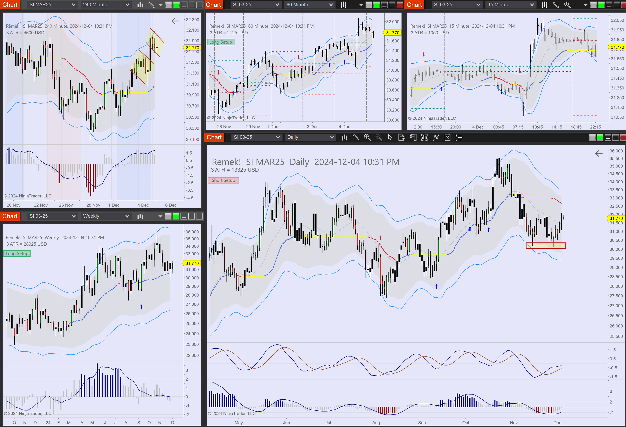Open drawing tools pencil on 15 Minute chart
Image resolution: width=626 pixels, height=427 pixels.
(556, 5)
